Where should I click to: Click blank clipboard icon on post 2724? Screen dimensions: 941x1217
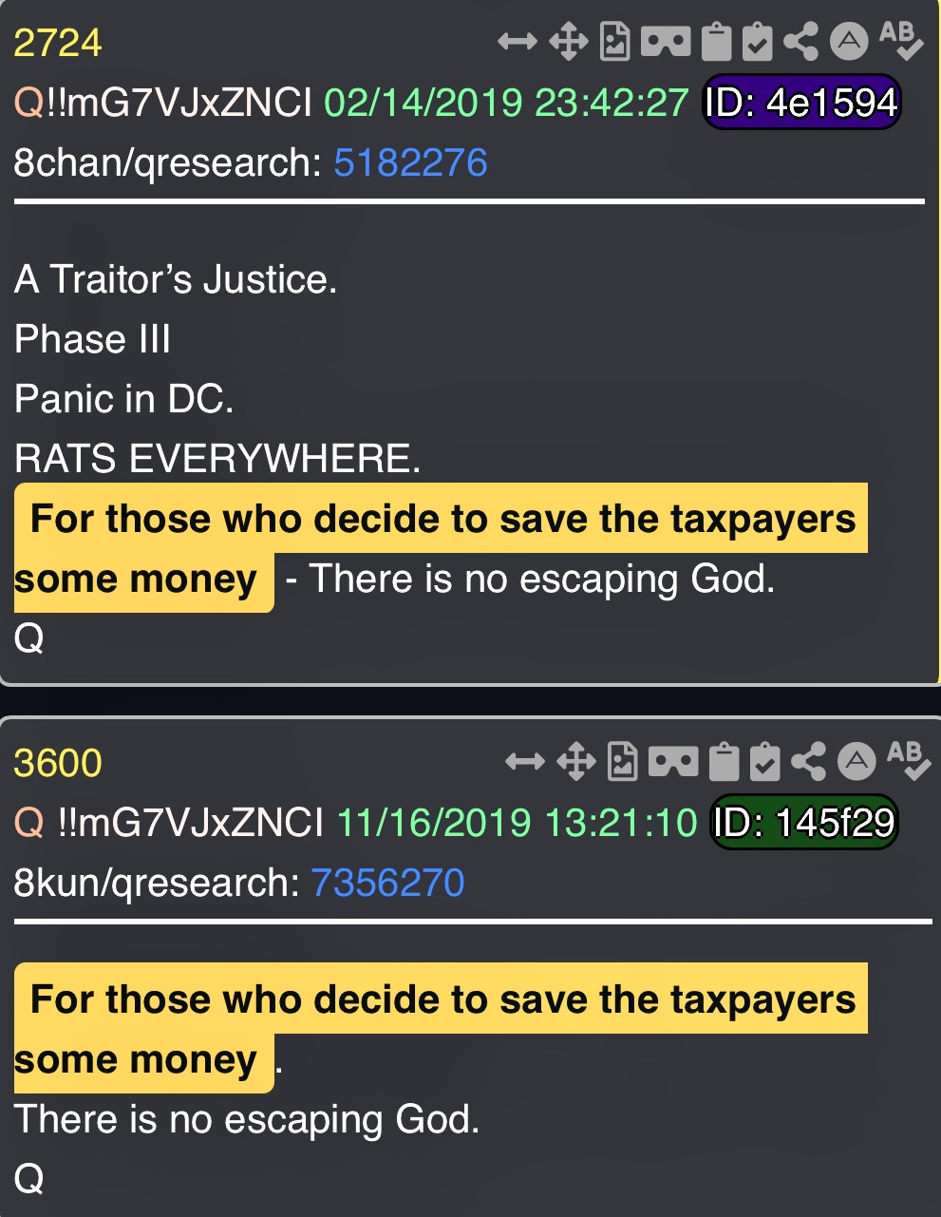tap(717, 42)
